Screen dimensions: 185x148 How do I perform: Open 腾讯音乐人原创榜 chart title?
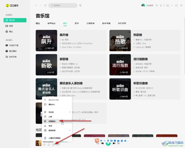pos(71,83)
